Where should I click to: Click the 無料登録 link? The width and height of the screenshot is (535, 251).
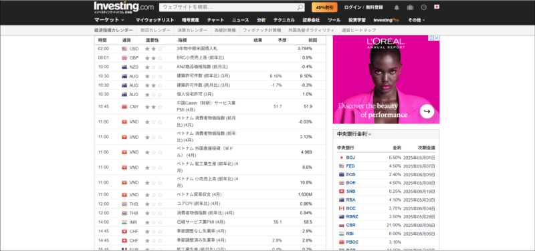[x=374, y=7]
